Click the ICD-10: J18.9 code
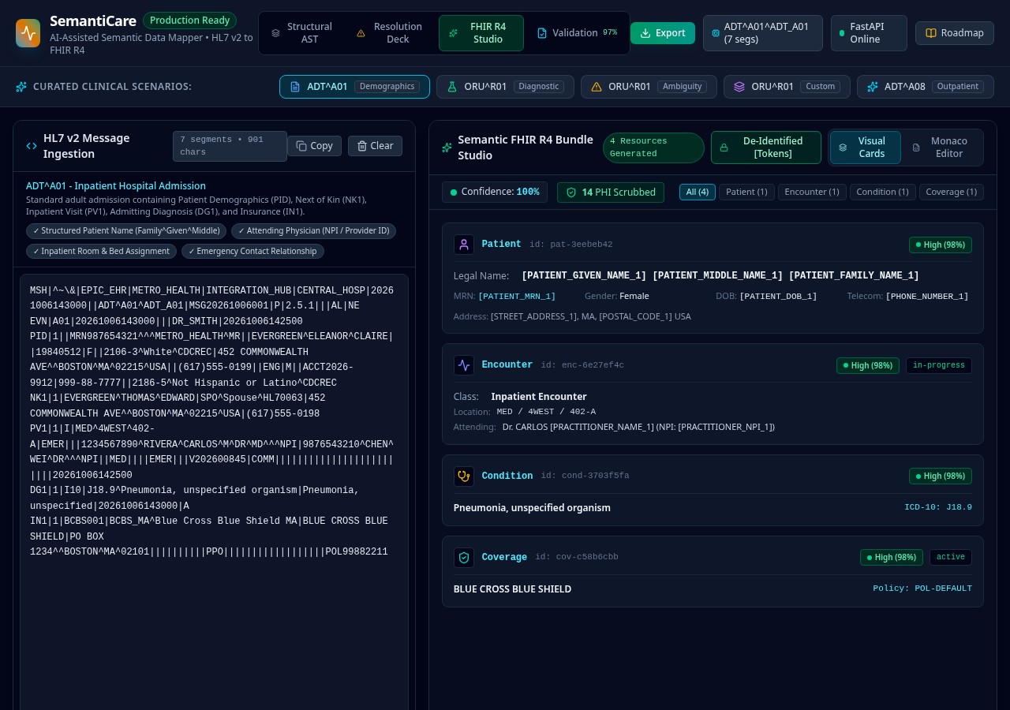The image size is (1010, 710). [x=938, y=507]
